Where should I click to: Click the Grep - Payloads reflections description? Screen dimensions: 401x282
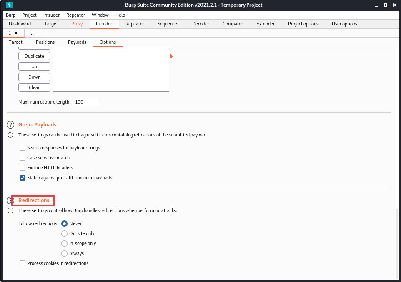click(x=113, y=135)
